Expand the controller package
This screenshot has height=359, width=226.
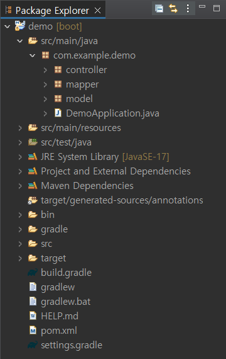coord(45,70)
